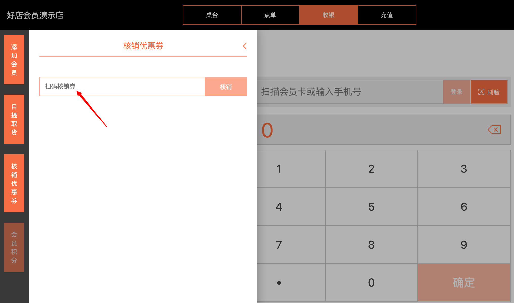This screenshot has height=303, width=514.
Task: Tap keypad digit 6
Action: 464,207
